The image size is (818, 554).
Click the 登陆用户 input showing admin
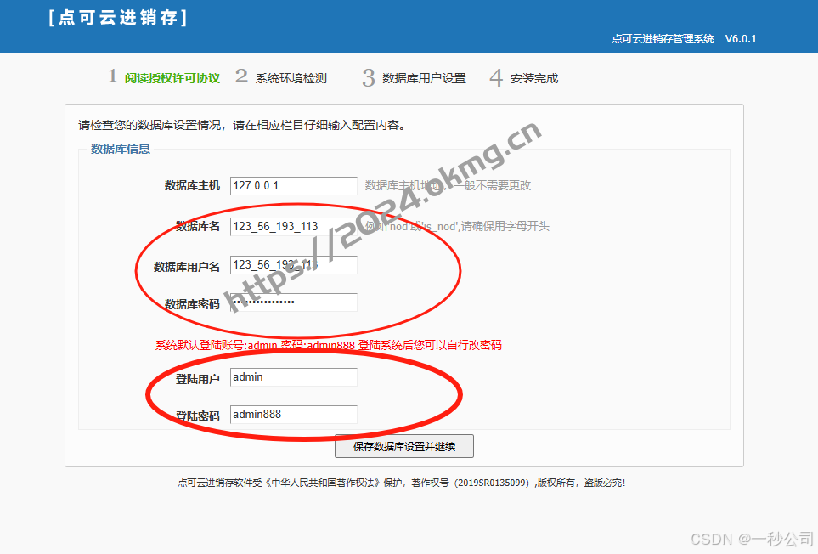(x=293, y=376)
